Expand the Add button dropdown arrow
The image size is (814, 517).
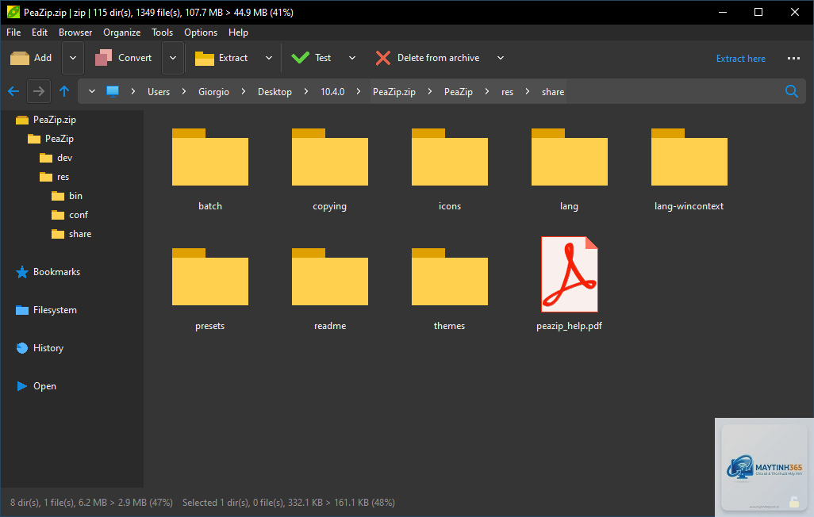(73, 58)
